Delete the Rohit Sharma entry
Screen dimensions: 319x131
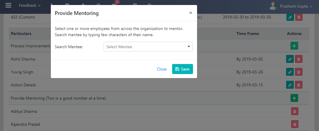pos(299,59)
